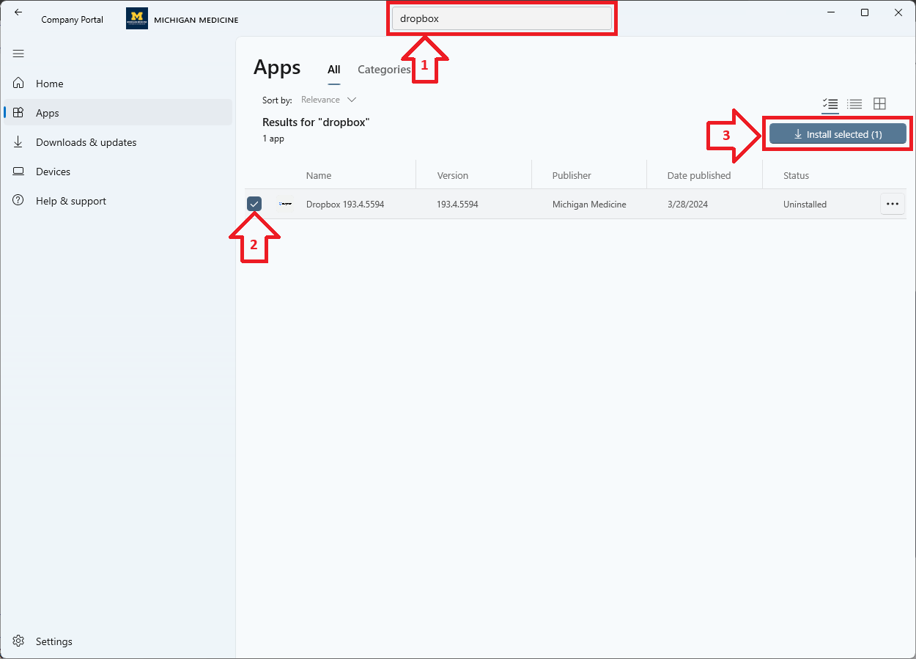This screenshot has height=659, width=916.
Task: Open the Dropbox 193.4.5594 app name
Action: point(344,205)
